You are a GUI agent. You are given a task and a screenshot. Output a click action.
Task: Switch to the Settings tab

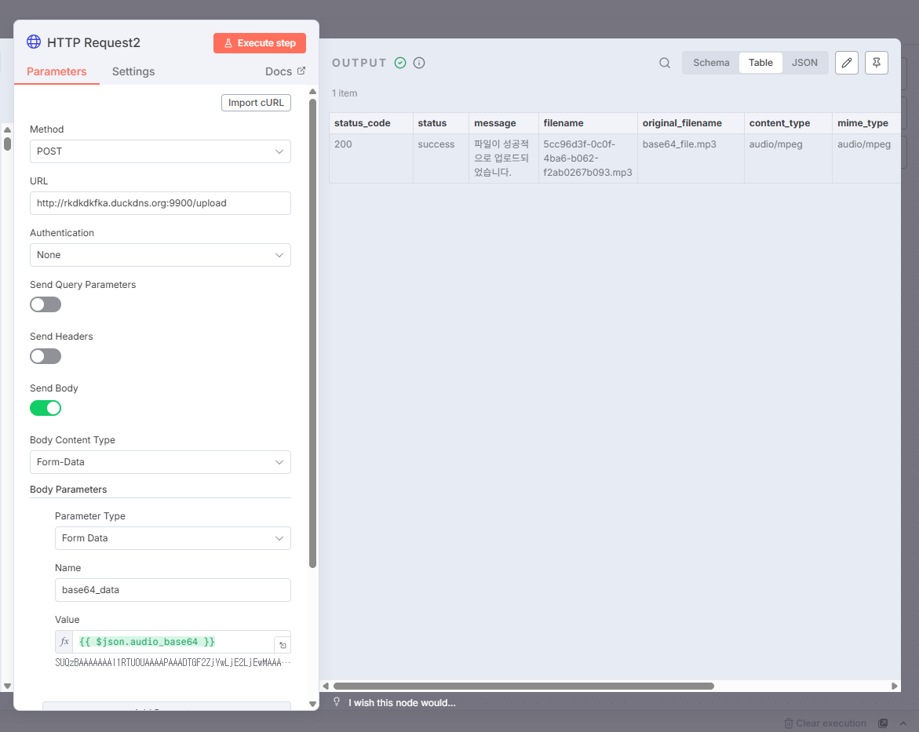pos(133,71)
